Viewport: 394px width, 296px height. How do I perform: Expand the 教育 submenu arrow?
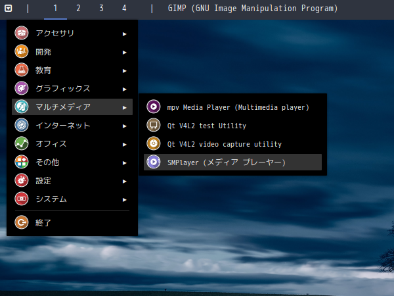tap(124, 71)
